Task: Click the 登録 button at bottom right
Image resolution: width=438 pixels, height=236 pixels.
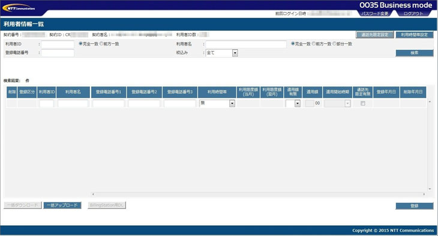Action: 414,206
